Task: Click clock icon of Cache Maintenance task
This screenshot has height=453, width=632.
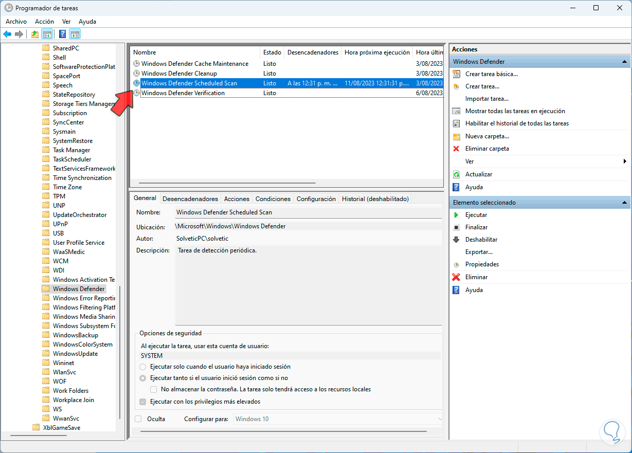Action: (136, 64)
